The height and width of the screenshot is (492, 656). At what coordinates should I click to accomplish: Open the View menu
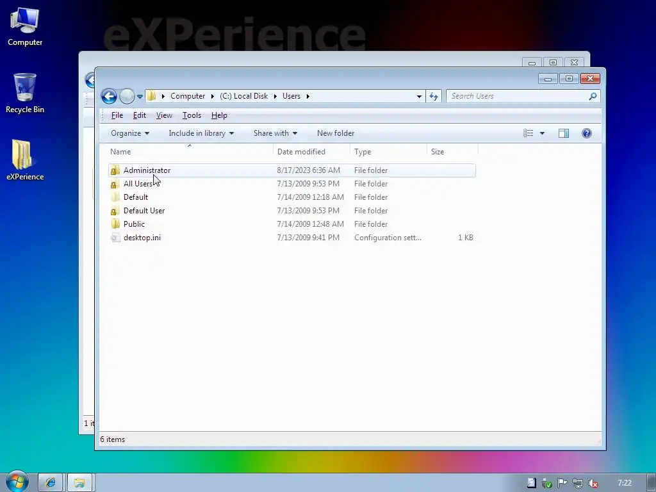(164, 115)
